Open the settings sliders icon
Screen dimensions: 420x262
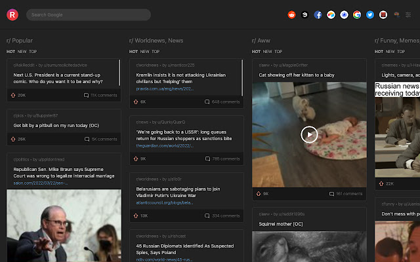[x=408, y=14]
